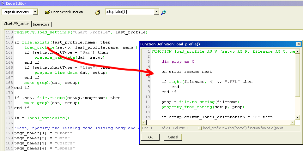Click Cancel in the Function Definition dialog
Viewport: 303px width, 151px height.
(x=173, y=137)
